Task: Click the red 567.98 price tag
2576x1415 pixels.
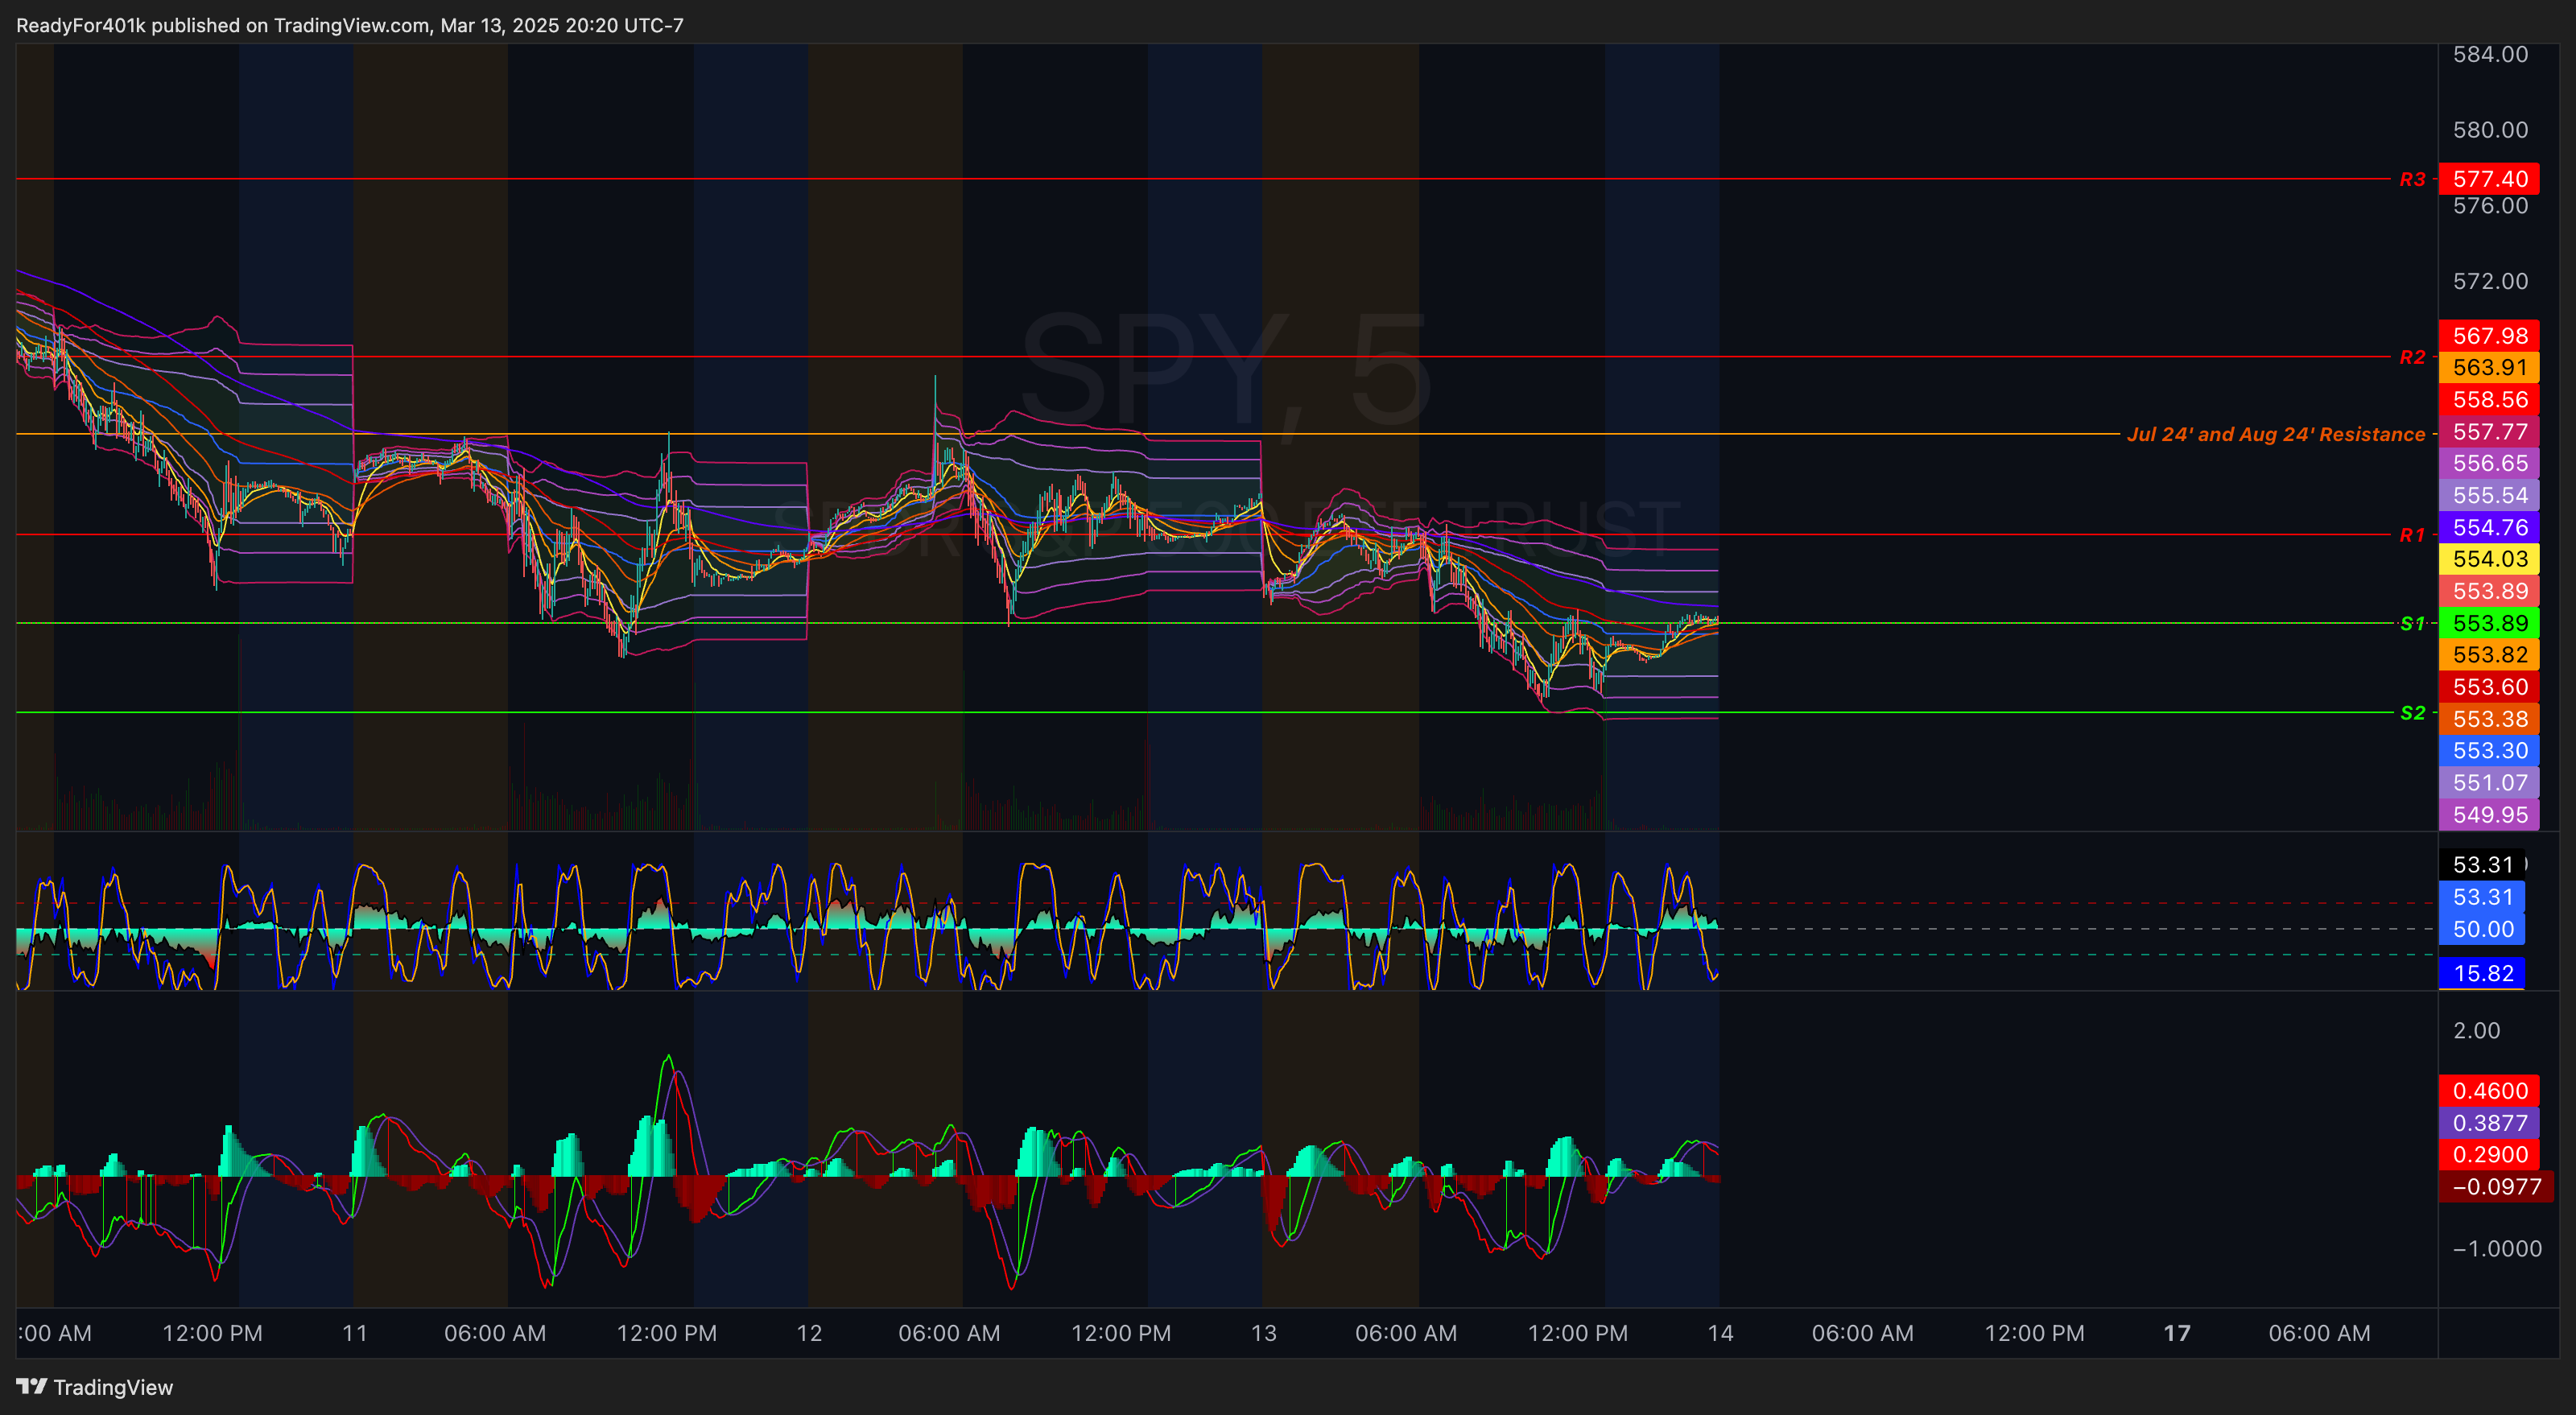Action: tap(2489, 336)
